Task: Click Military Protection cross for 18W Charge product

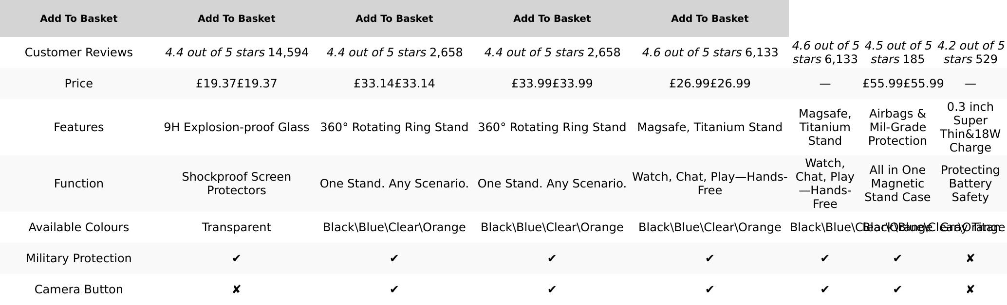Action: 970,258
